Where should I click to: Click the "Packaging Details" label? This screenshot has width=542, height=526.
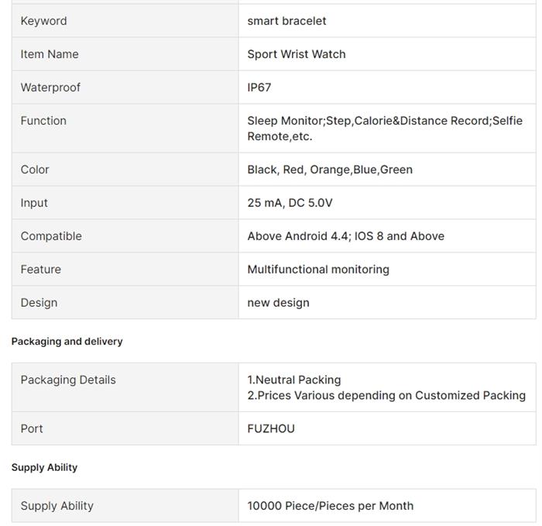[x=68, y=380]
